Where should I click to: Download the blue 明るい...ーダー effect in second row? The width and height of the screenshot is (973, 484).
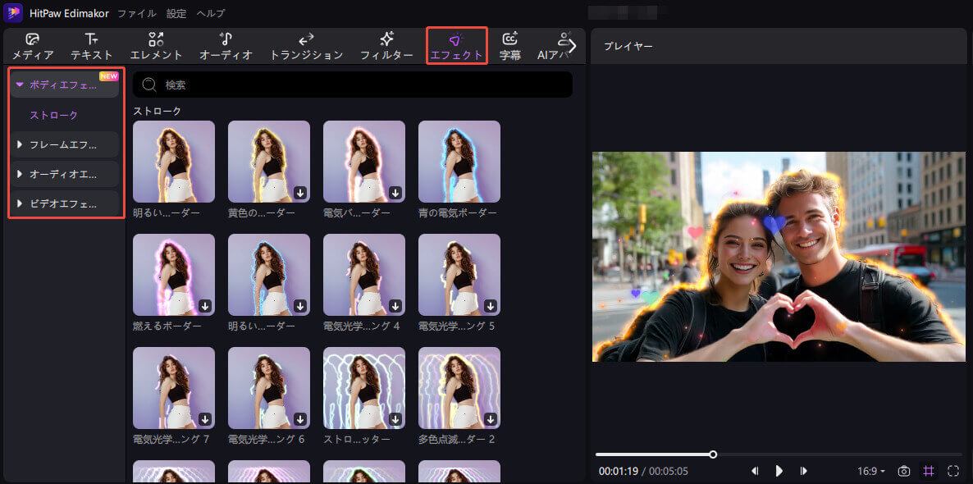pos(300,306)
